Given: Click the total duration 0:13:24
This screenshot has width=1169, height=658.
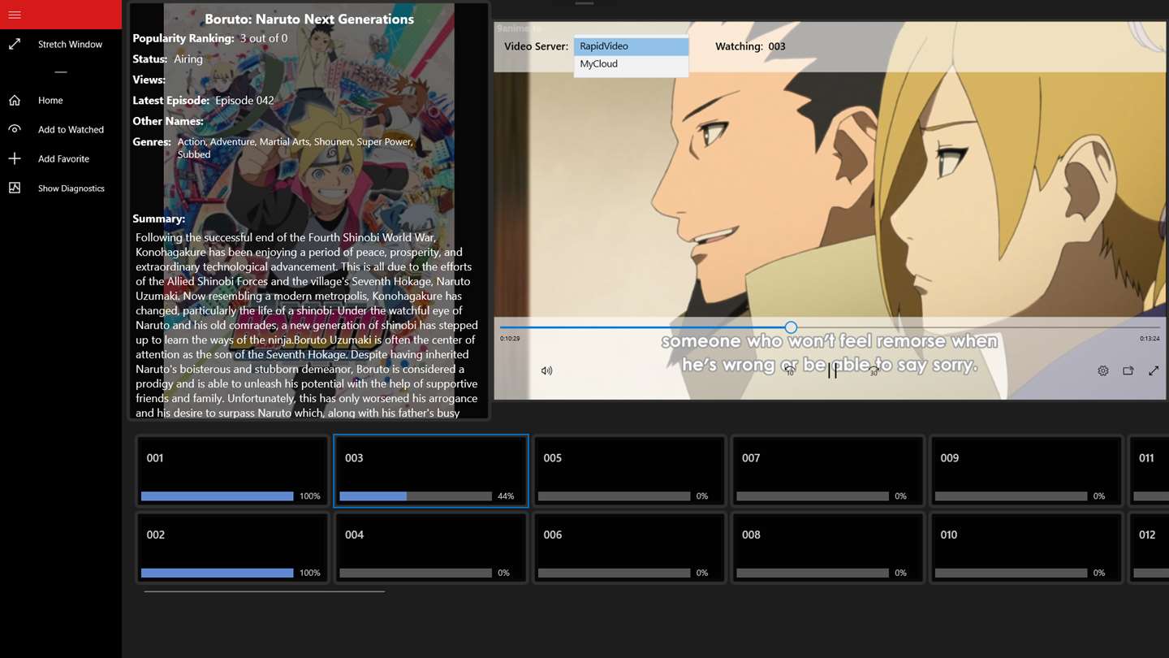Looking at the screenshot, I should [1150, 339].
